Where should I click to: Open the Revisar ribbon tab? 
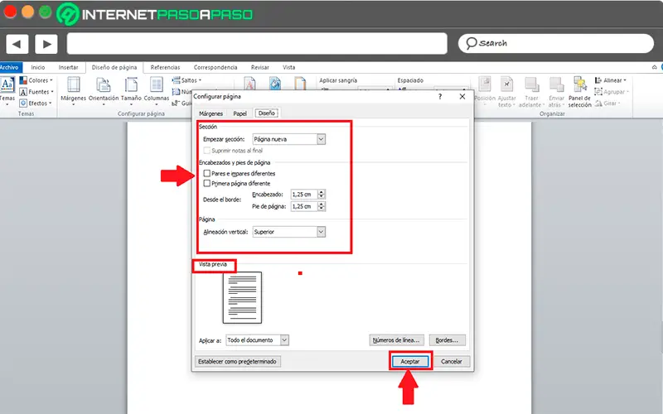click(259, 67)
